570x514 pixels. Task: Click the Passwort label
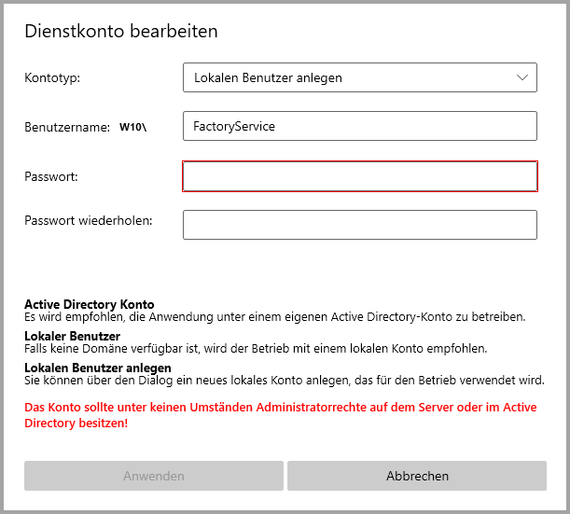coord(51,175)
